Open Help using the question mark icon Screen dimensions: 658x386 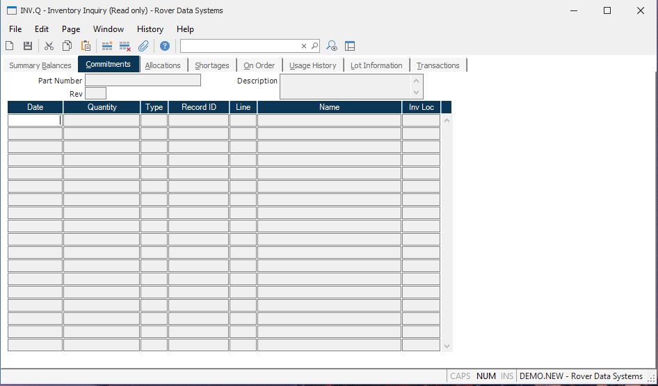point(165,46)
